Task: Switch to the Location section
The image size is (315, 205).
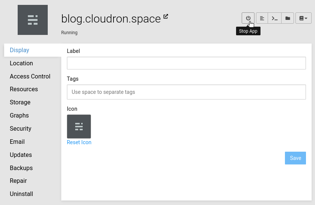Action: point(21,63)
